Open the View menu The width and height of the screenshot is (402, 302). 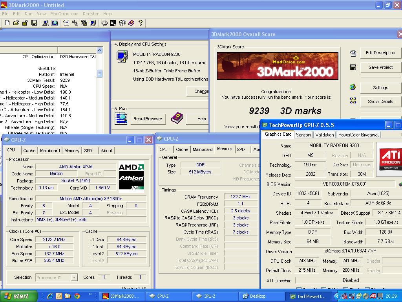pos(41,14)
